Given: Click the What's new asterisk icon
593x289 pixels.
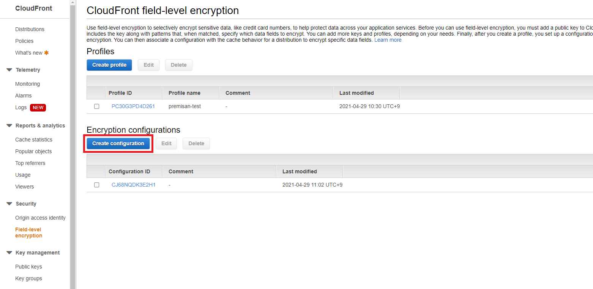Looking at the screenshot, I should (x=46, y=53).
